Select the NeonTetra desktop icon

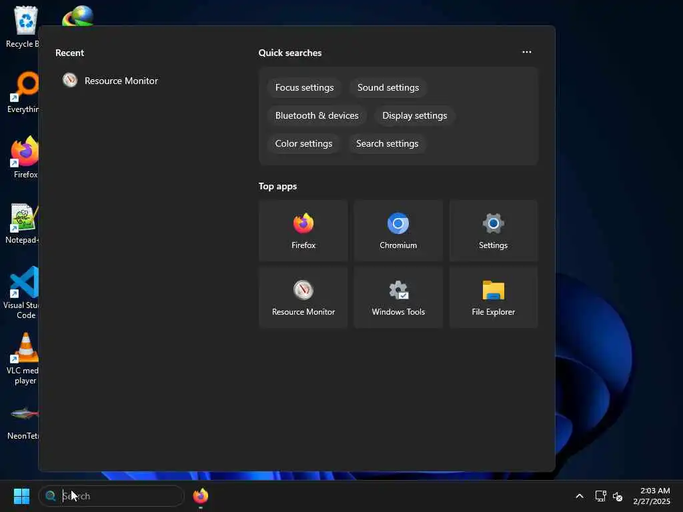coord(23,422)
